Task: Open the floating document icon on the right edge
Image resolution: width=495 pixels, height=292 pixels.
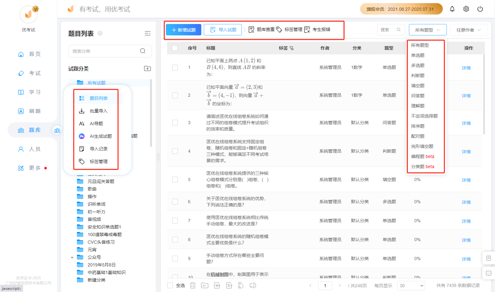Action: tap(488, 258)
